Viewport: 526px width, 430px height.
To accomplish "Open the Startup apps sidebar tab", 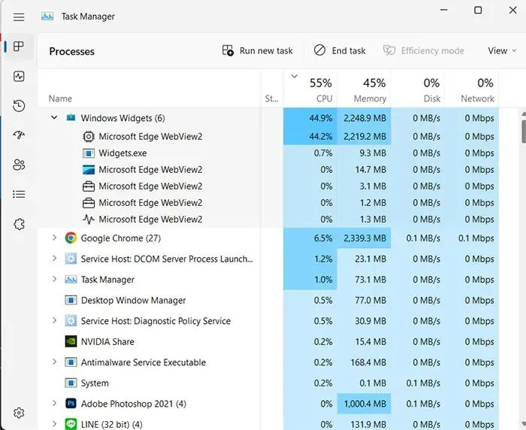I will [x=19, y=135].
